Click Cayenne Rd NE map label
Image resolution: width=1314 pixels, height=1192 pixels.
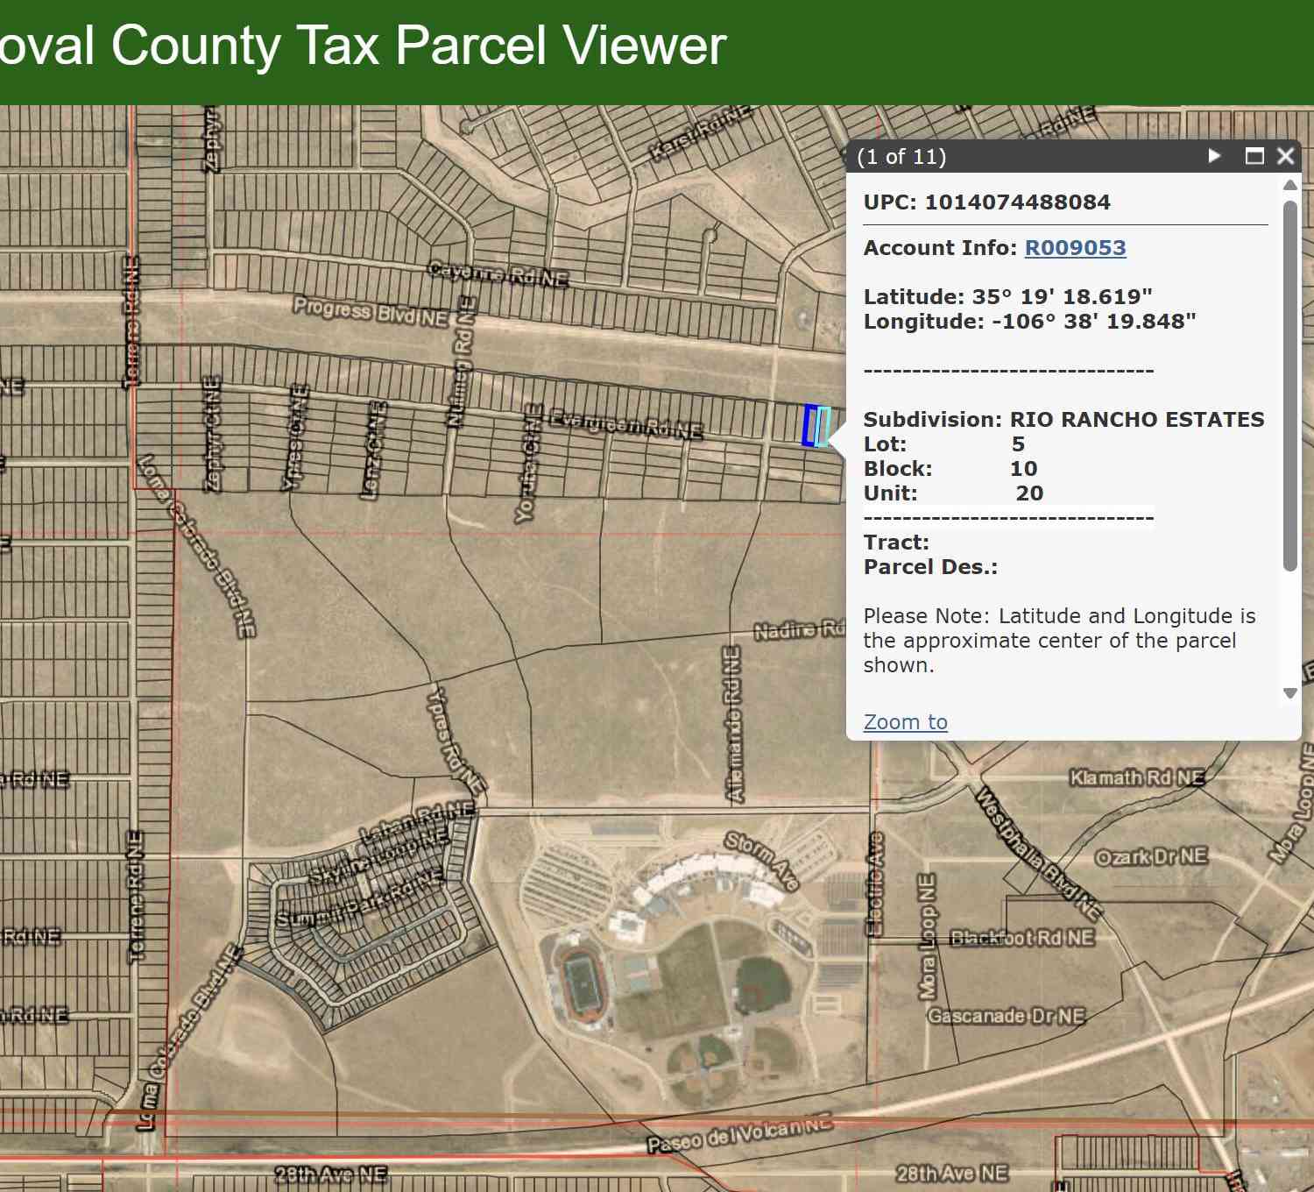pyautogui.click(x=498, y=274)
